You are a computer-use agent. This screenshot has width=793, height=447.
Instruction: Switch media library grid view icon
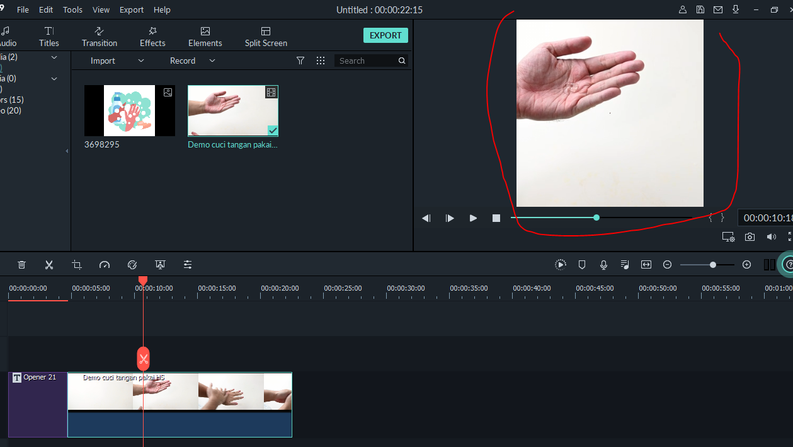[x=321, y=61]
